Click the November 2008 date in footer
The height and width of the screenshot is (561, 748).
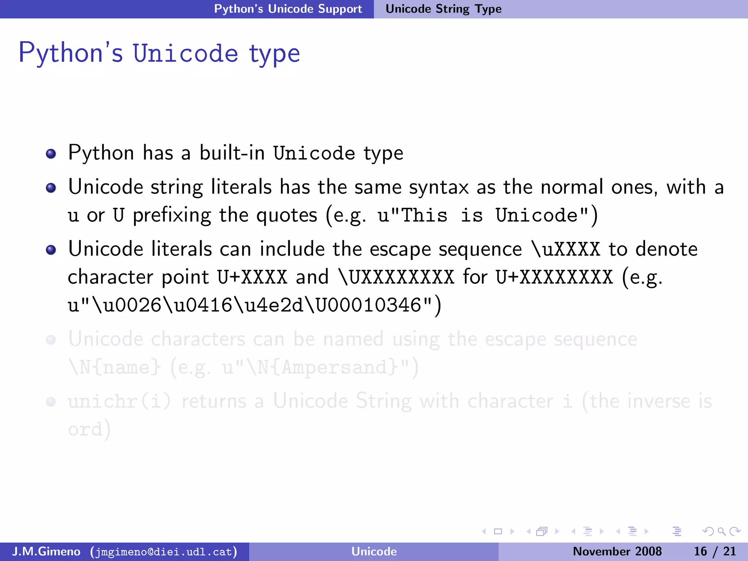click(617, 552)
